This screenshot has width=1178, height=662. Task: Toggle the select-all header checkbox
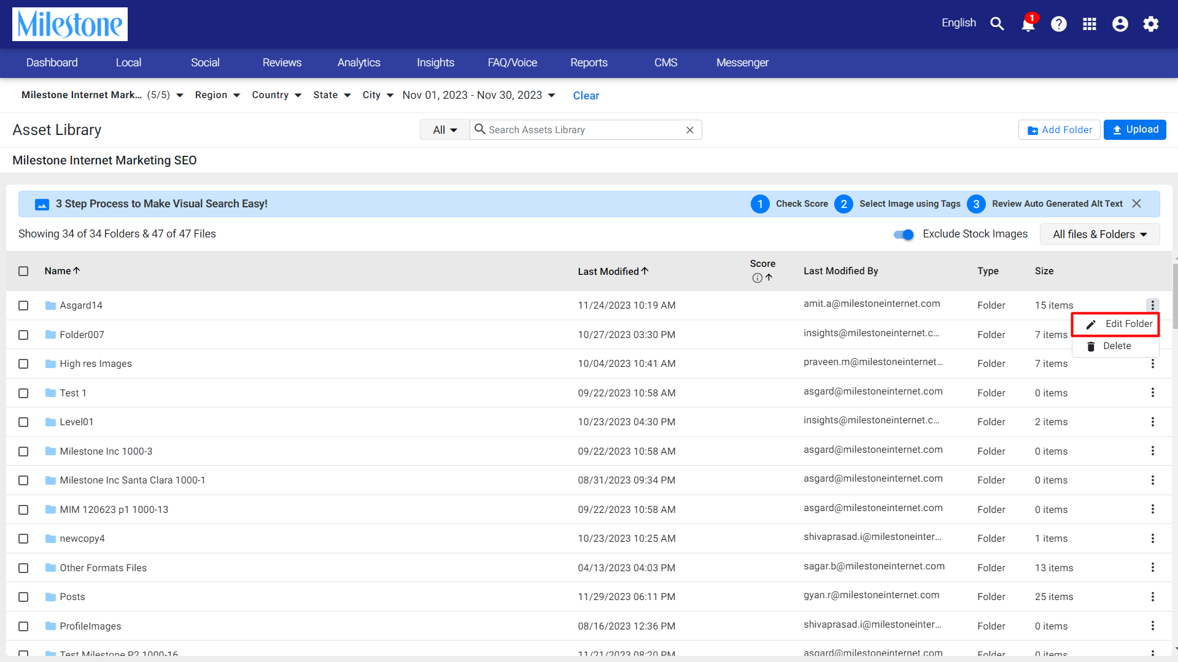[x=23, y=271]
